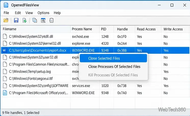Click the status bar text 9 file handles
Image resolution: width=190 pixels, height=116 pixels.
(x=12, y=113)
